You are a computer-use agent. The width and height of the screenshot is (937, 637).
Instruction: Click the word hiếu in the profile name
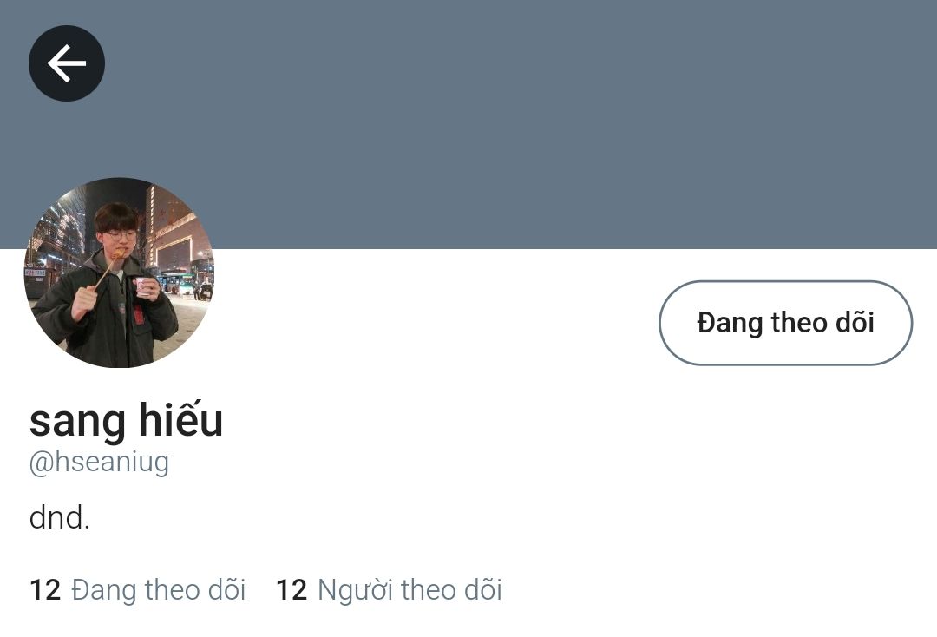click(181, 420)
